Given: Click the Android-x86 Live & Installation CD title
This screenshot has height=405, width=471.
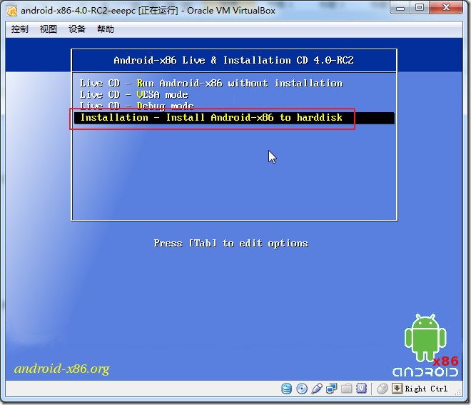Looking at the screenshot, I should [x=233, y=60].
